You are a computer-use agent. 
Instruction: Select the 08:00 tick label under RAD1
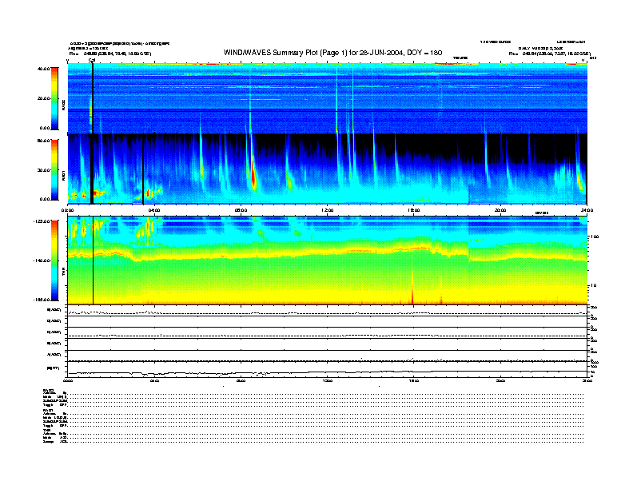click(241, 209)
